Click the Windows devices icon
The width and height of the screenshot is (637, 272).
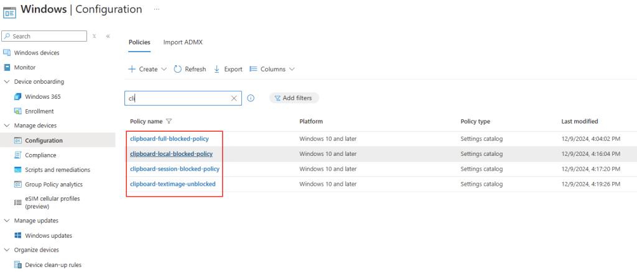click(x=6, y=53)
